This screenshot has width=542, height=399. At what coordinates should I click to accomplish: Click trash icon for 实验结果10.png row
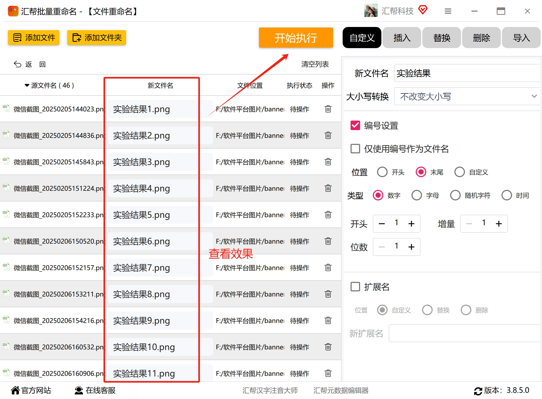tap(328, 347)
